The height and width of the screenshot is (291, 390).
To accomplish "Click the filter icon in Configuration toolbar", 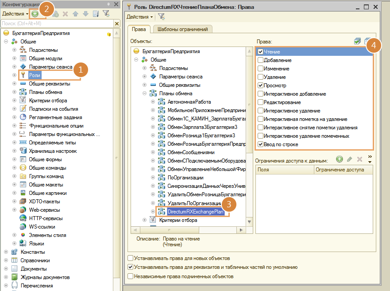I will coord(106,14).
